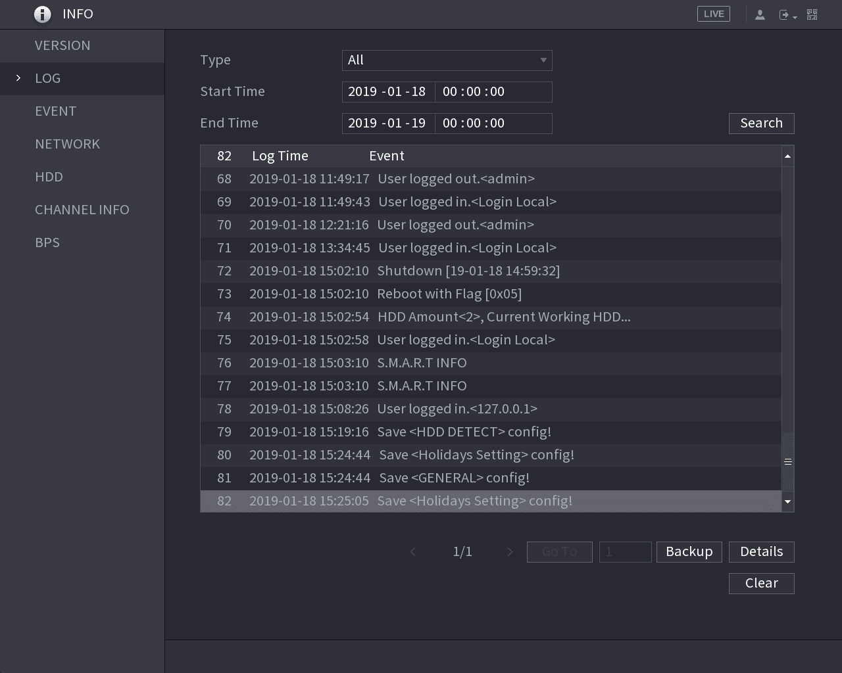Select log row 71 at 13:34:45
Screen dimensions: 842x673
coord(491,248)
